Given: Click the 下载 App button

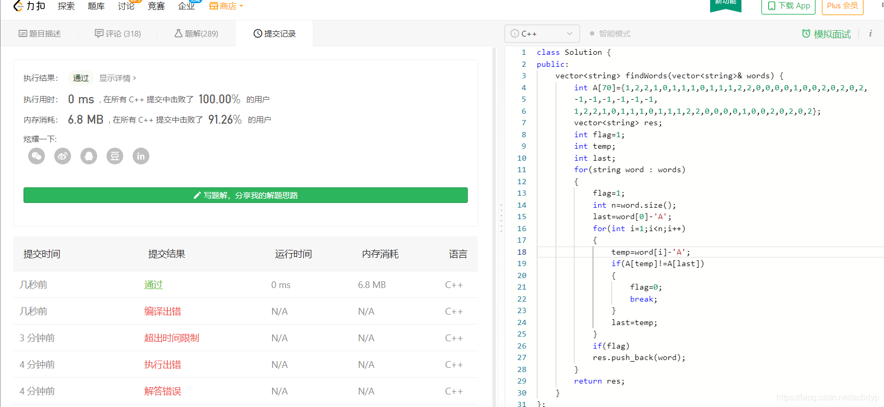Looking at the screenshot, I should click(788, 6).
